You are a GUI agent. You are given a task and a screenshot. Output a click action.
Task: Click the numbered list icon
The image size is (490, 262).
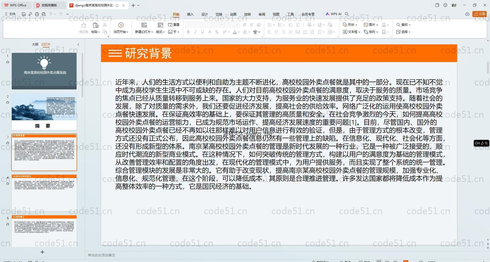click(280, 25)
